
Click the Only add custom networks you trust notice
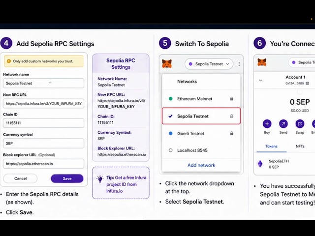click(44, 61)
